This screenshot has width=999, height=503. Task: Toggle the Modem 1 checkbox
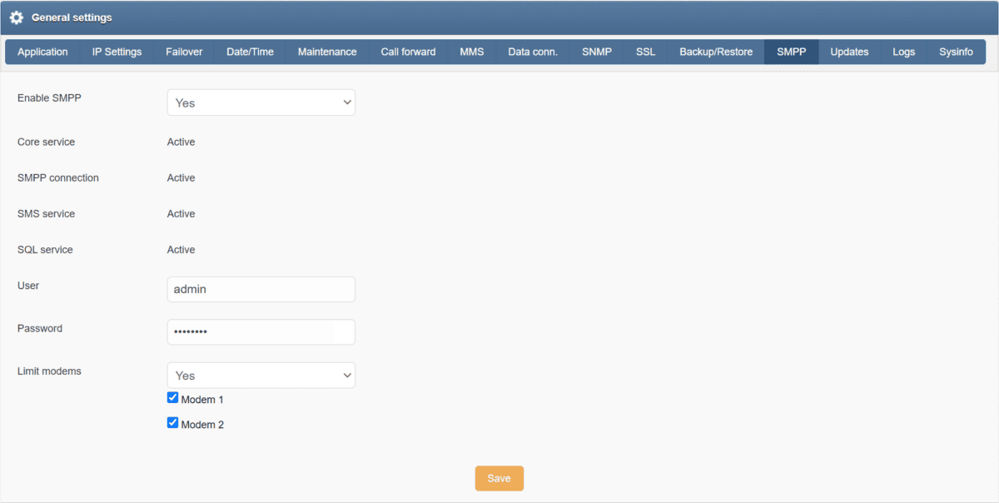point(173,398)
